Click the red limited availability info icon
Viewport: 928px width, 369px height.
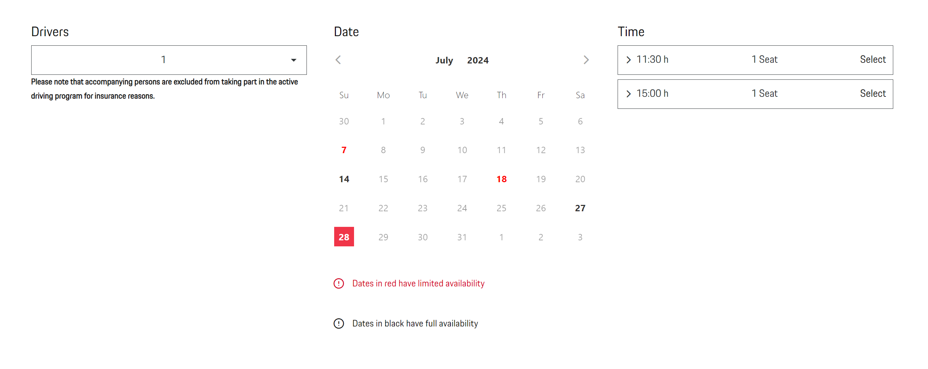[x=339, y=284]
